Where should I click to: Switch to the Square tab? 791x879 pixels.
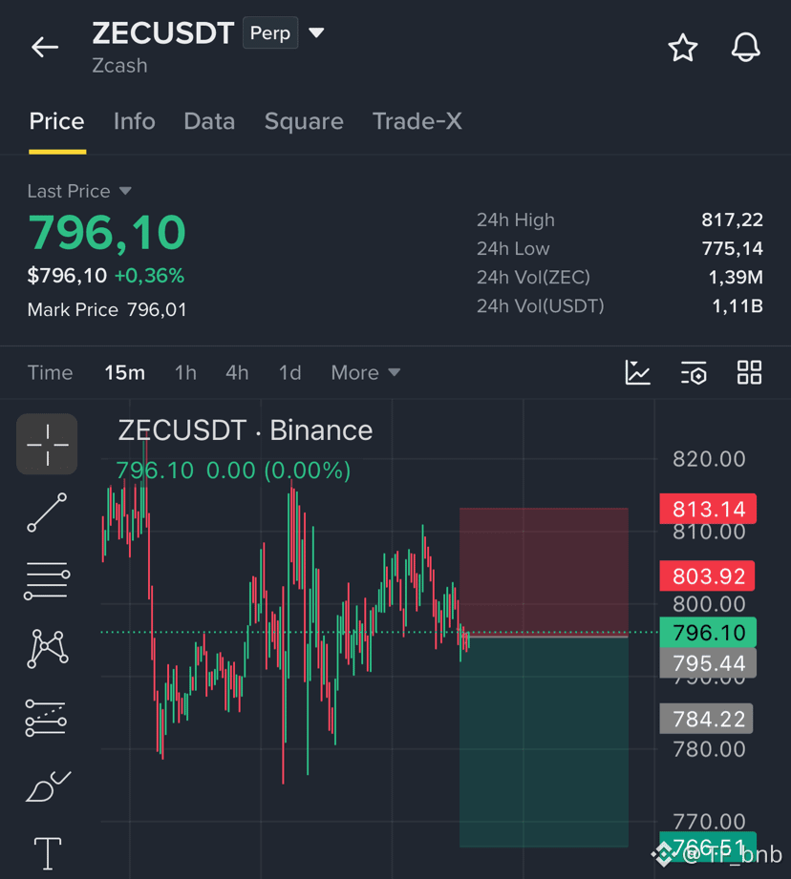point(304,121)
